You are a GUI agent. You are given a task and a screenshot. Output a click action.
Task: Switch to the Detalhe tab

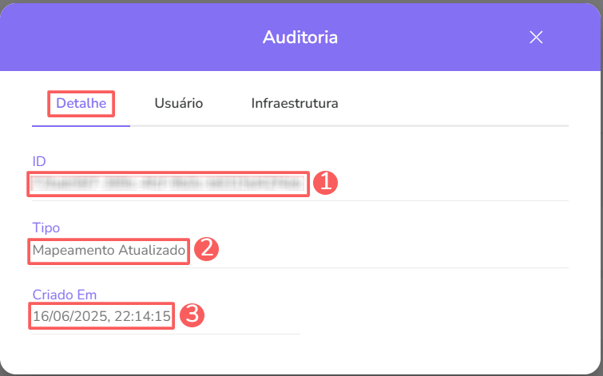(x=81, y=104)
